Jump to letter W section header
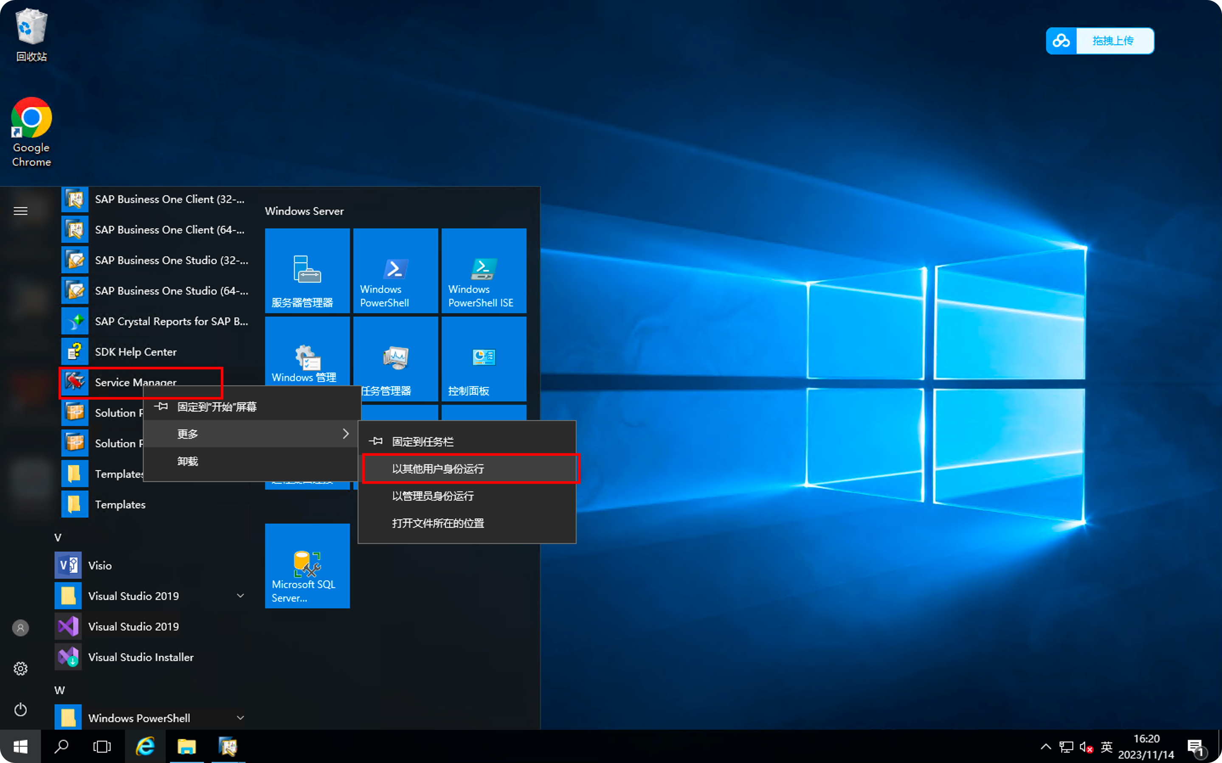Viewport: 1222px width, 763px height. click(x=59, y=690)
